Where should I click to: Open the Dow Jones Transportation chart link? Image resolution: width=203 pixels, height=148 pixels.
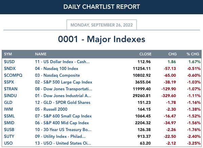64,89
